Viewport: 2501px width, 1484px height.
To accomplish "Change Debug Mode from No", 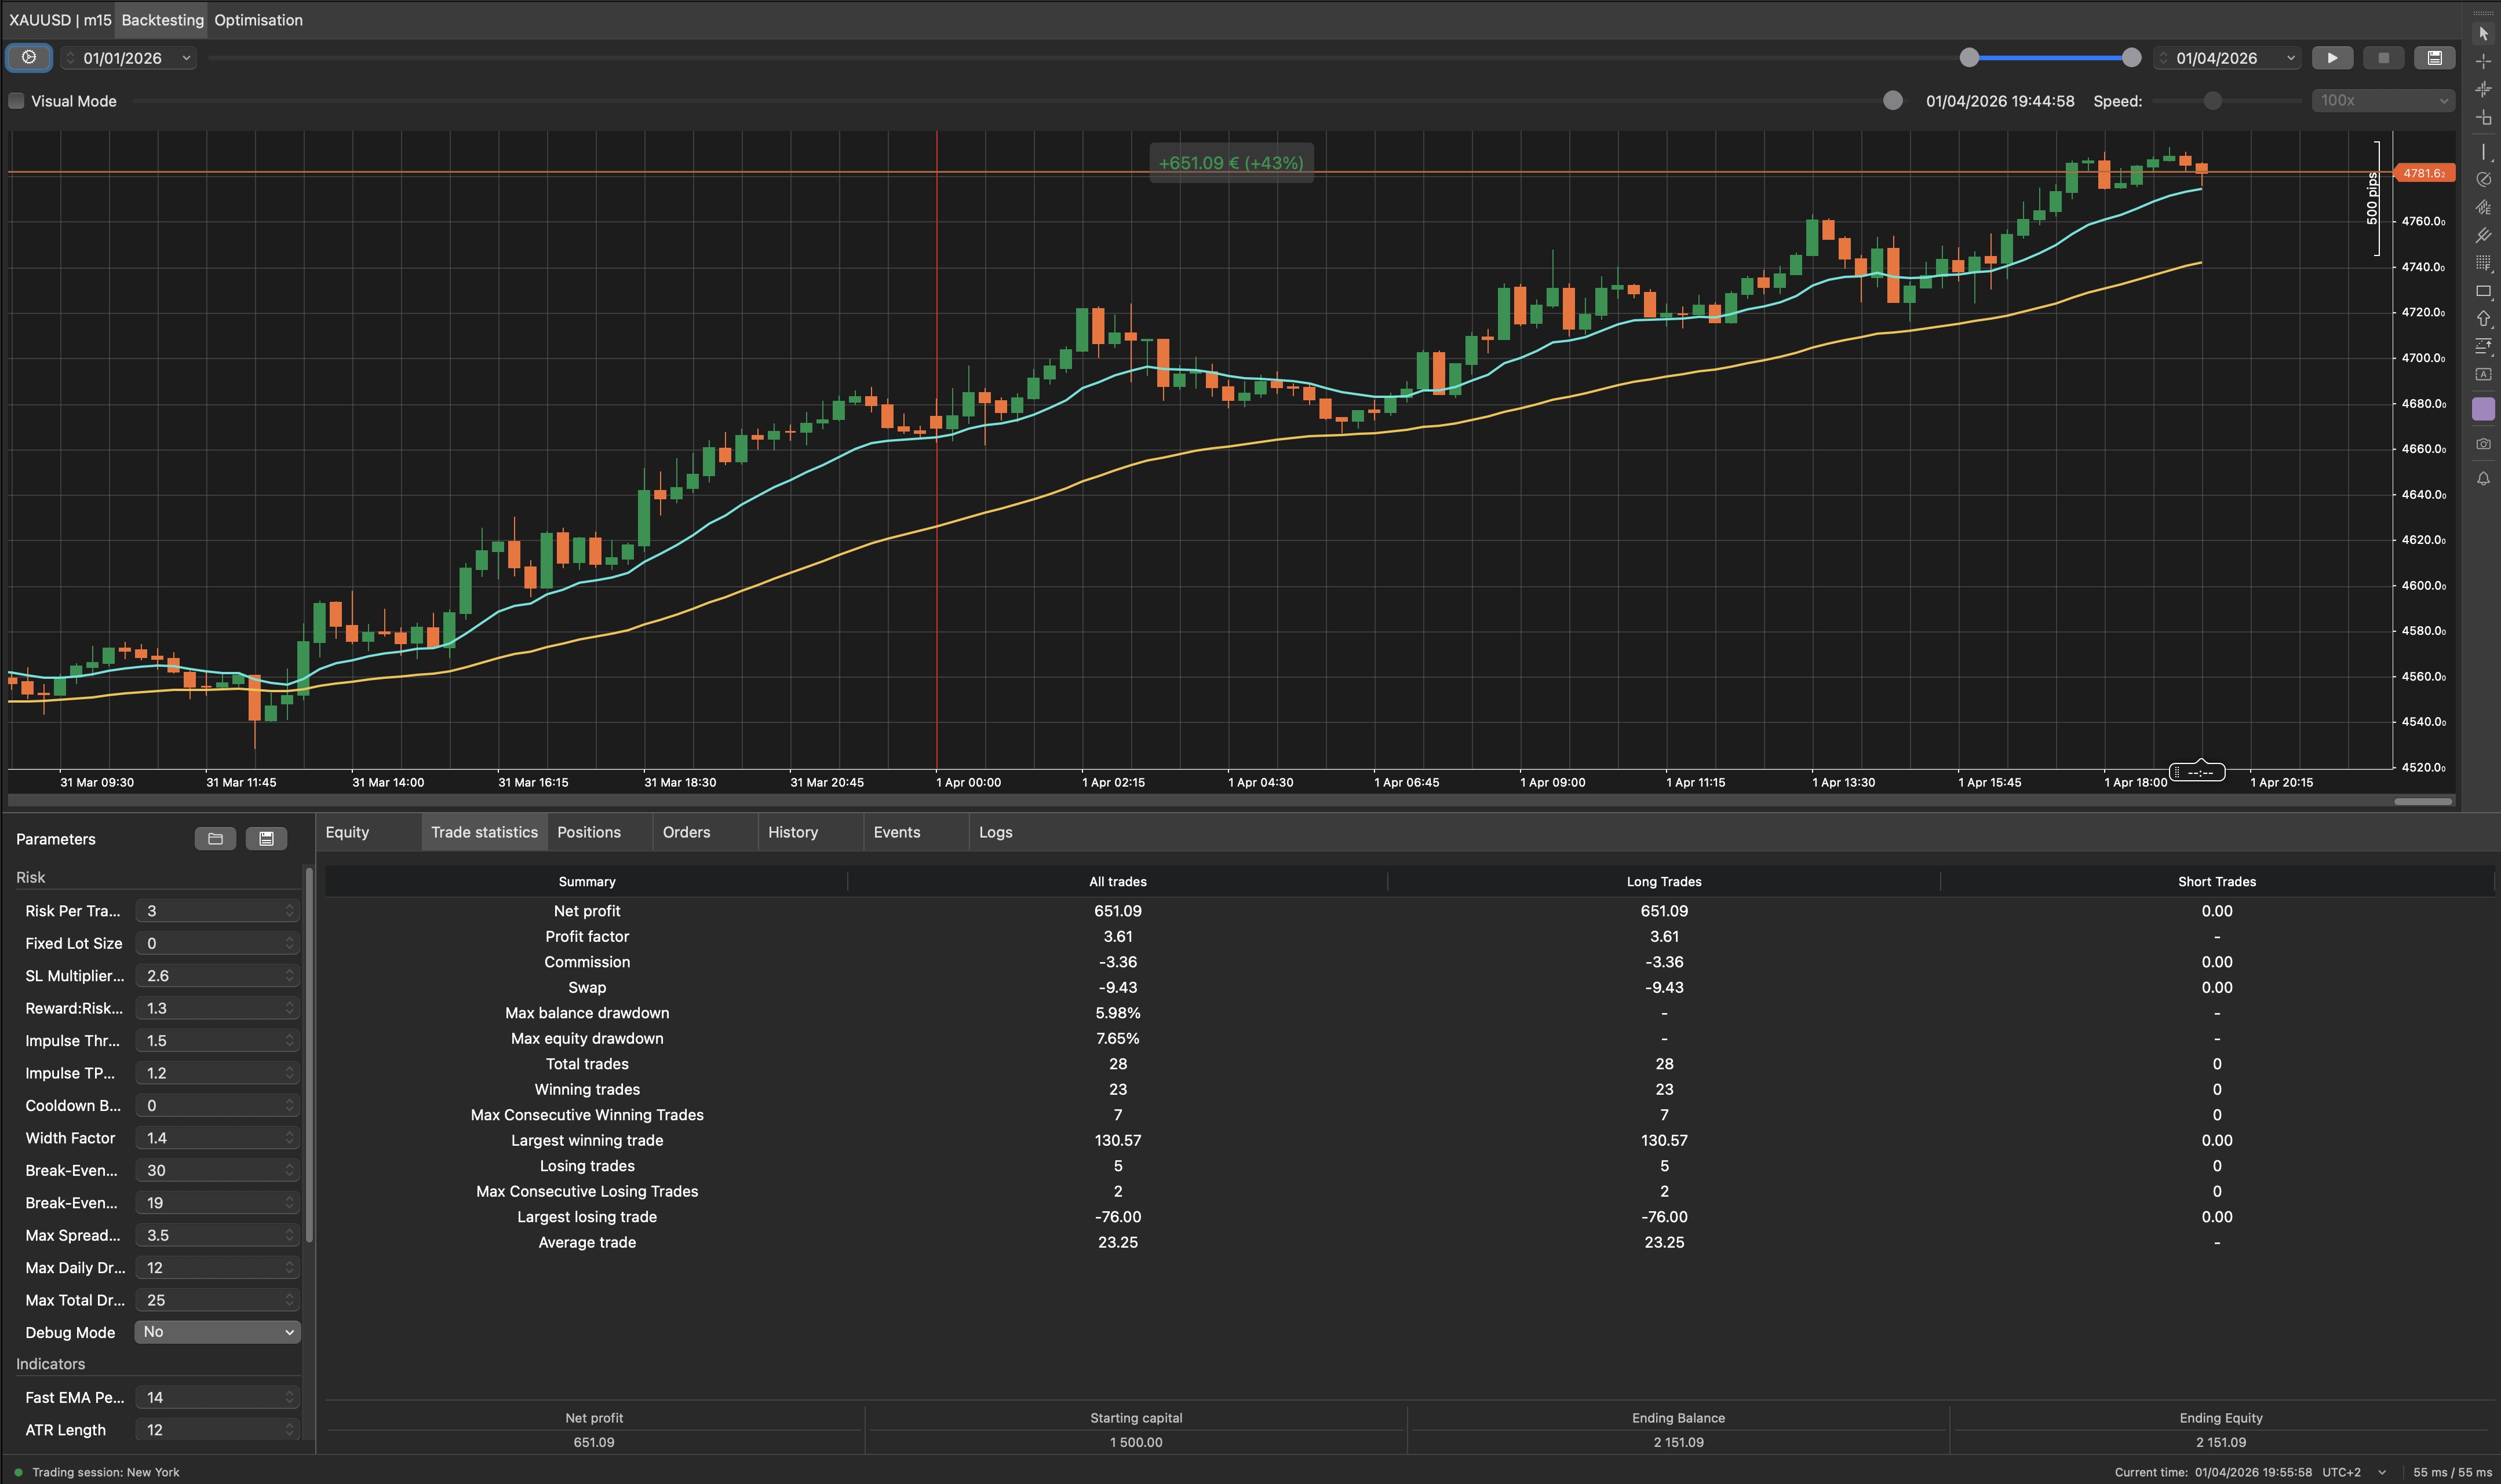I will pos(217,1332).
